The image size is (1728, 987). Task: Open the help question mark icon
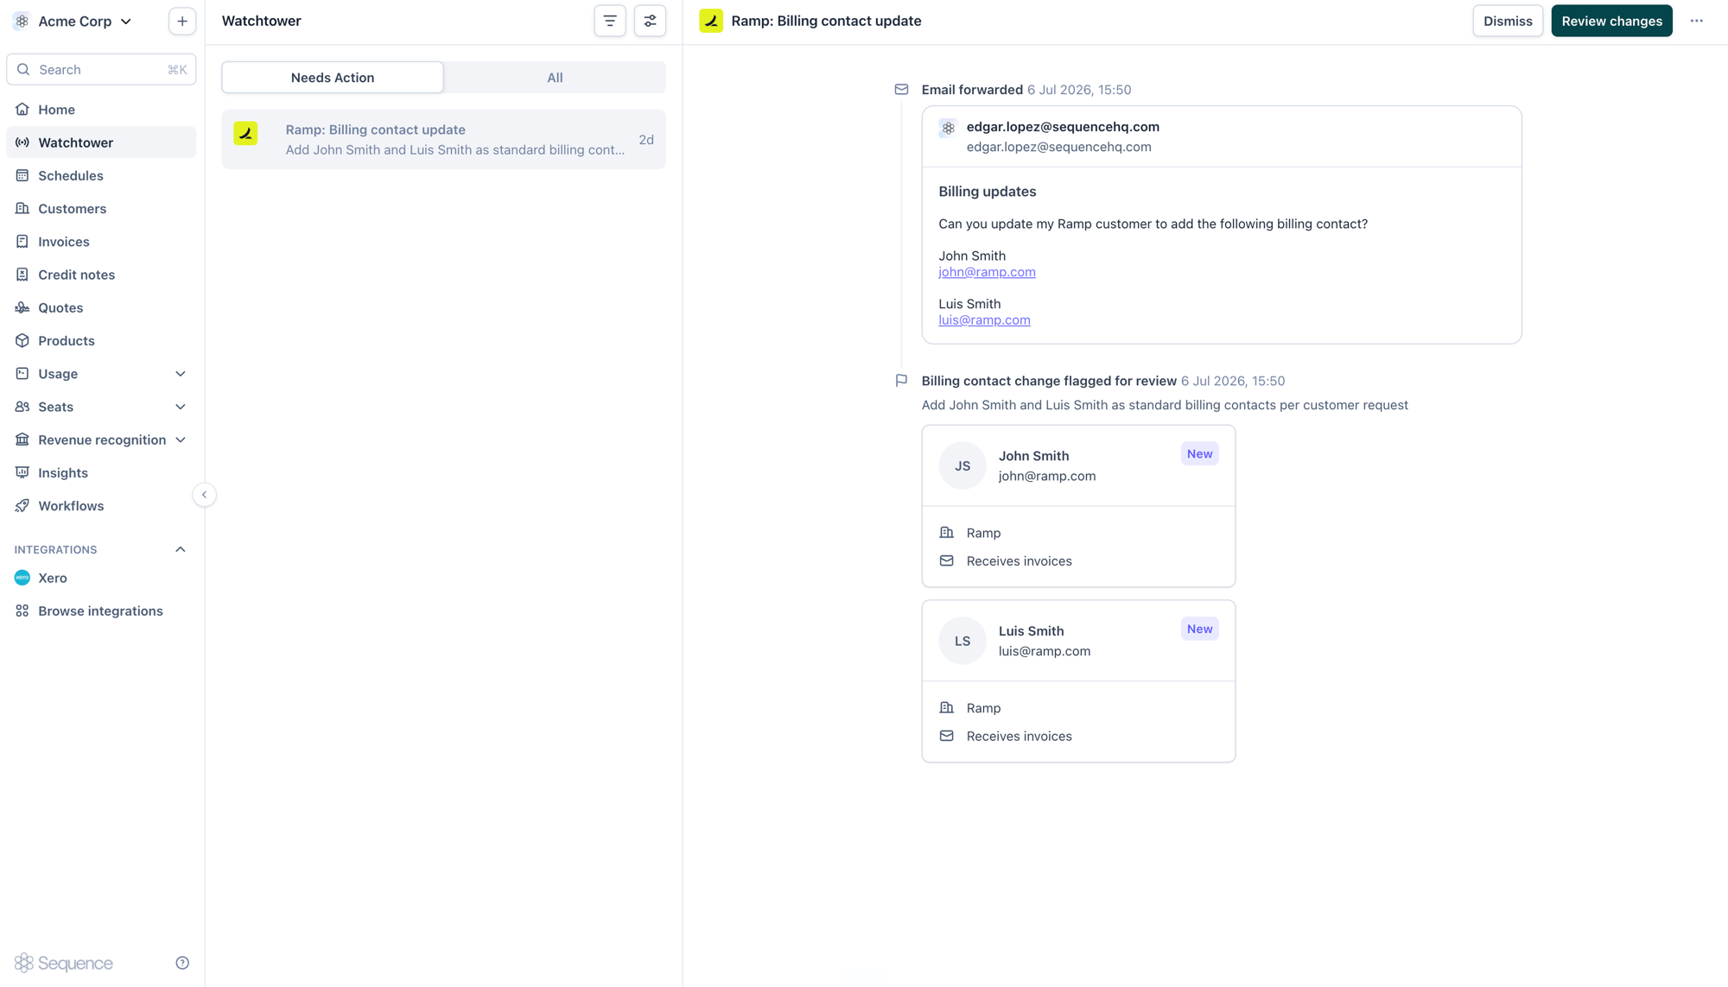(182, 963)
